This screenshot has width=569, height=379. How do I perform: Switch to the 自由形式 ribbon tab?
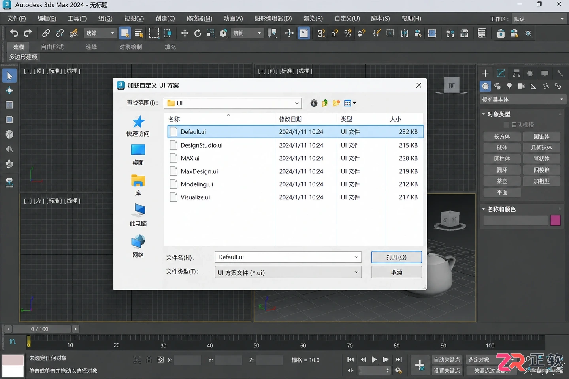[x=52, y=47]
